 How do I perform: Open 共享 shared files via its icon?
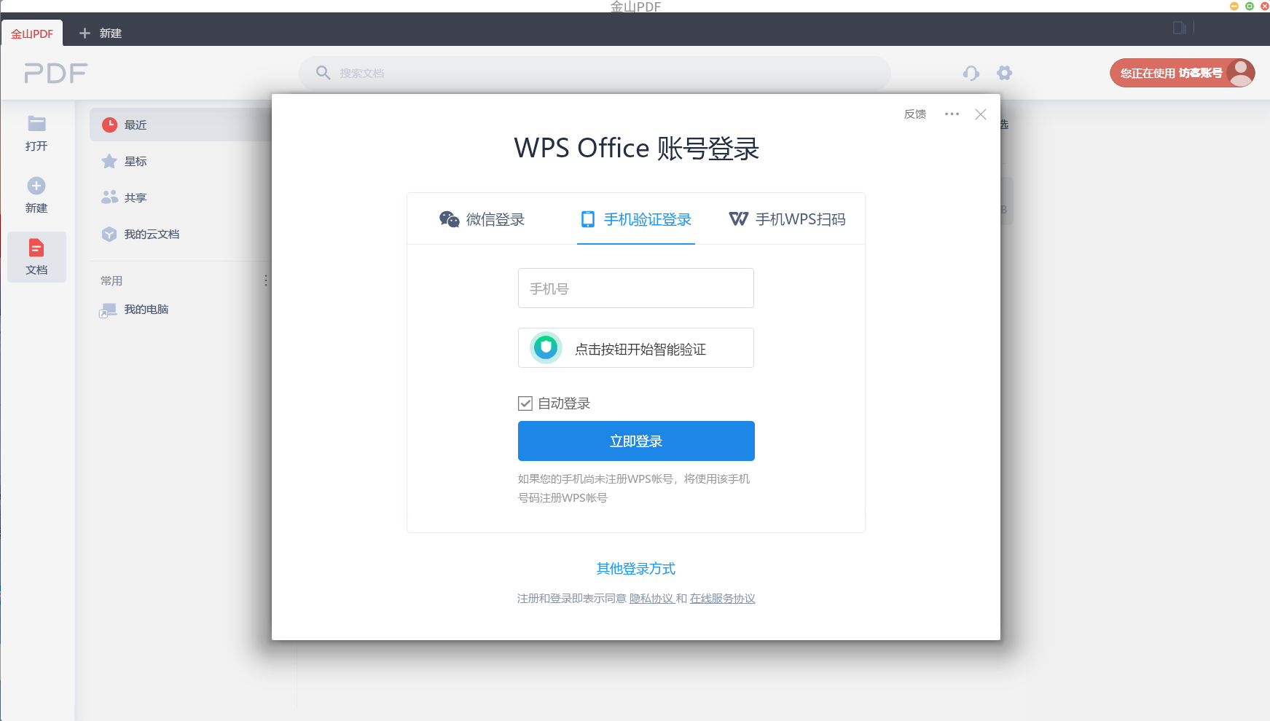click(x=110, y=197)
